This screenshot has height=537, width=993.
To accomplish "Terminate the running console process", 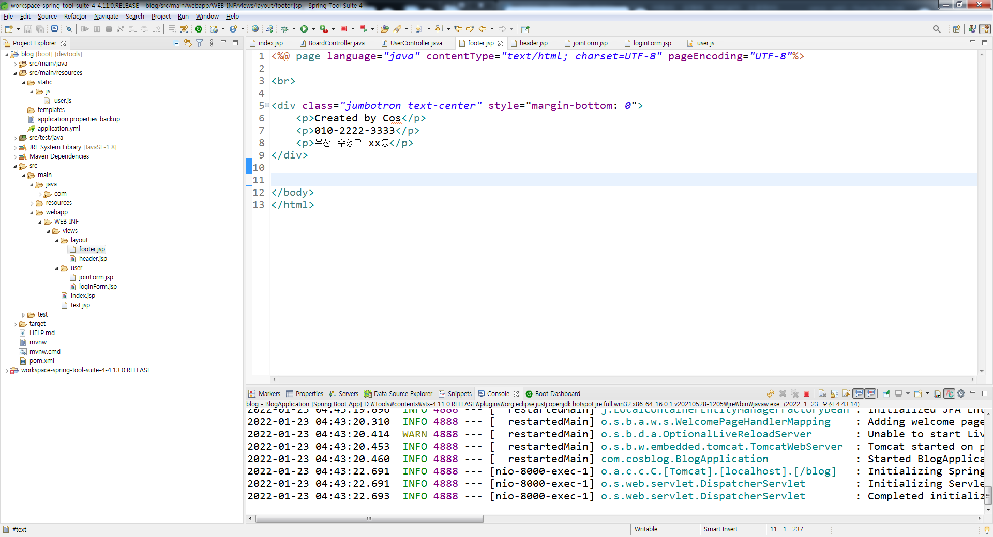I will (806, 393).
